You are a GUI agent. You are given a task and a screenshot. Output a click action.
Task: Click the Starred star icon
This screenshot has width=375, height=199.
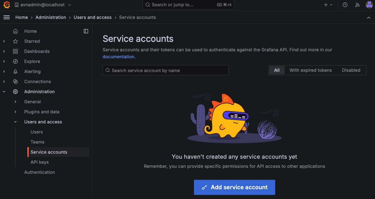point(15,41)
